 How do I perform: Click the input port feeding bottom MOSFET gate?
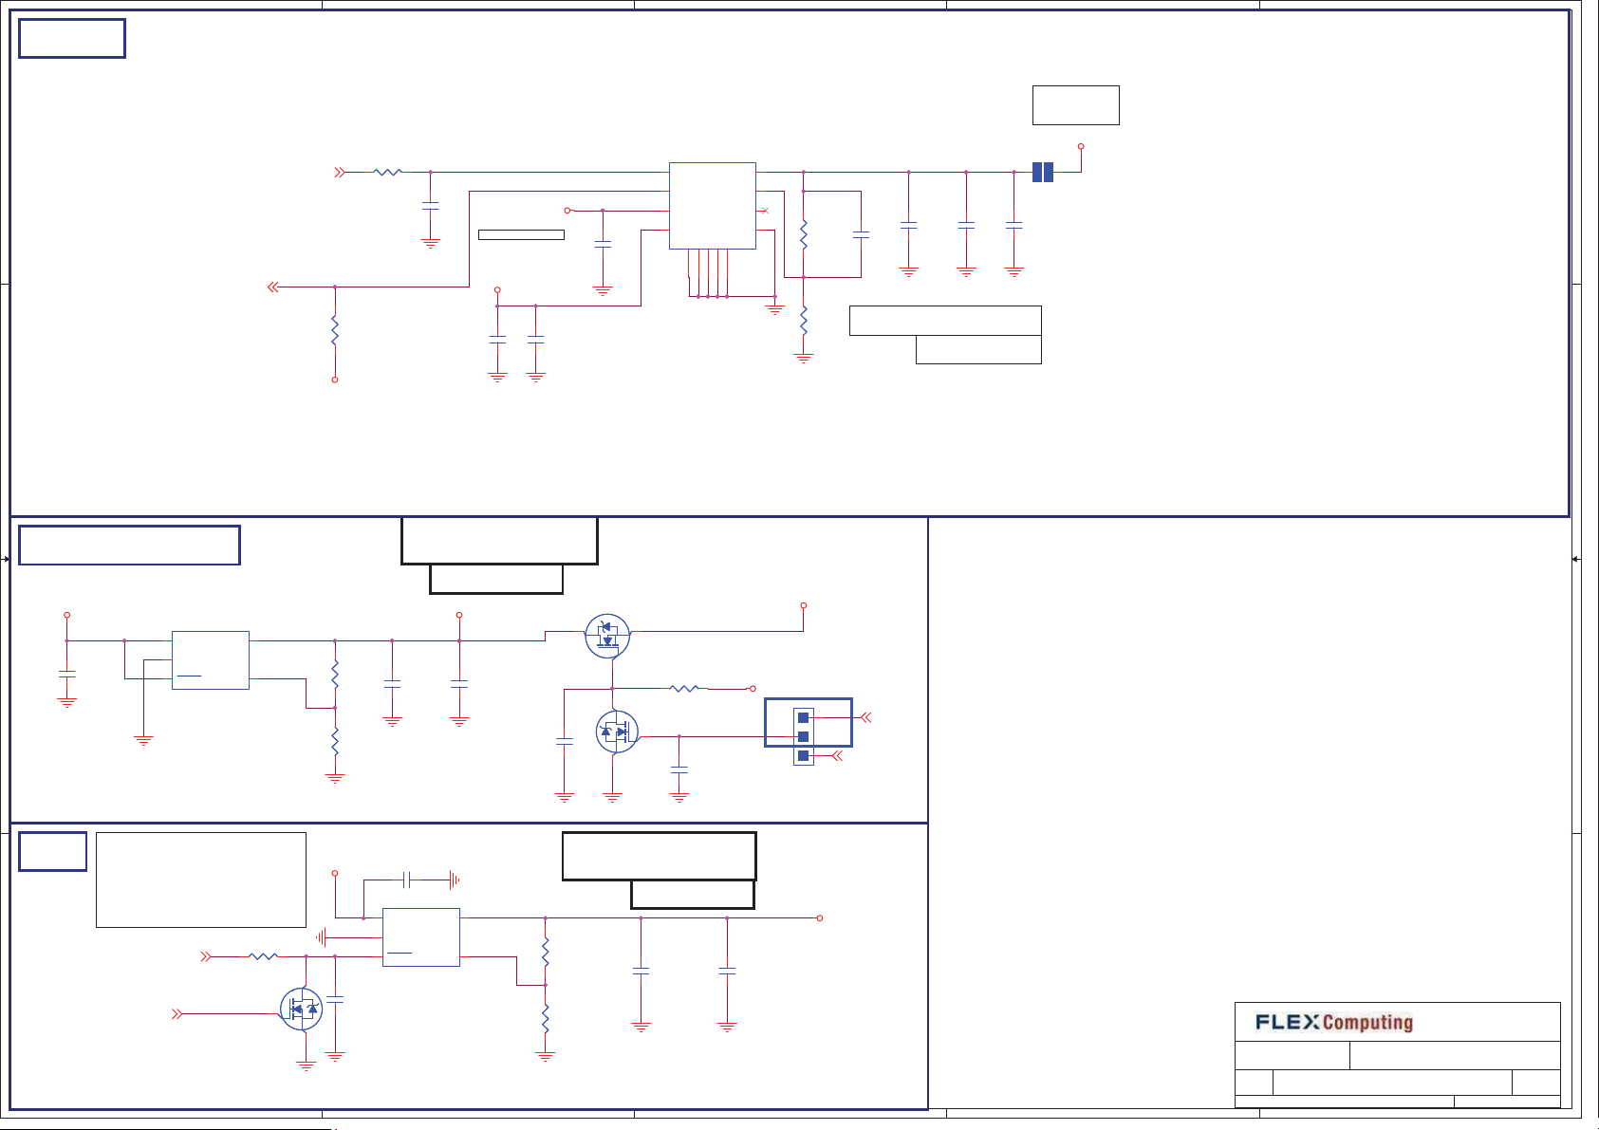click(177, 1014)
